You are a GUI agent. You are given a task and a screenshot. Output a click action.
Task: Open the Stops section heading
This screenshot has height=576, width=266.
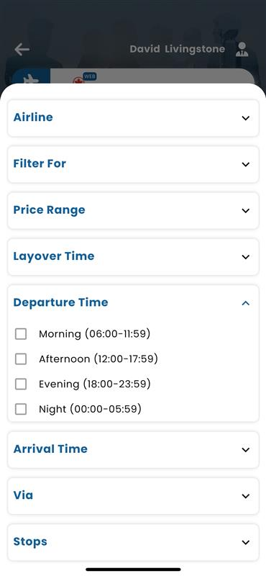point(30,541)
